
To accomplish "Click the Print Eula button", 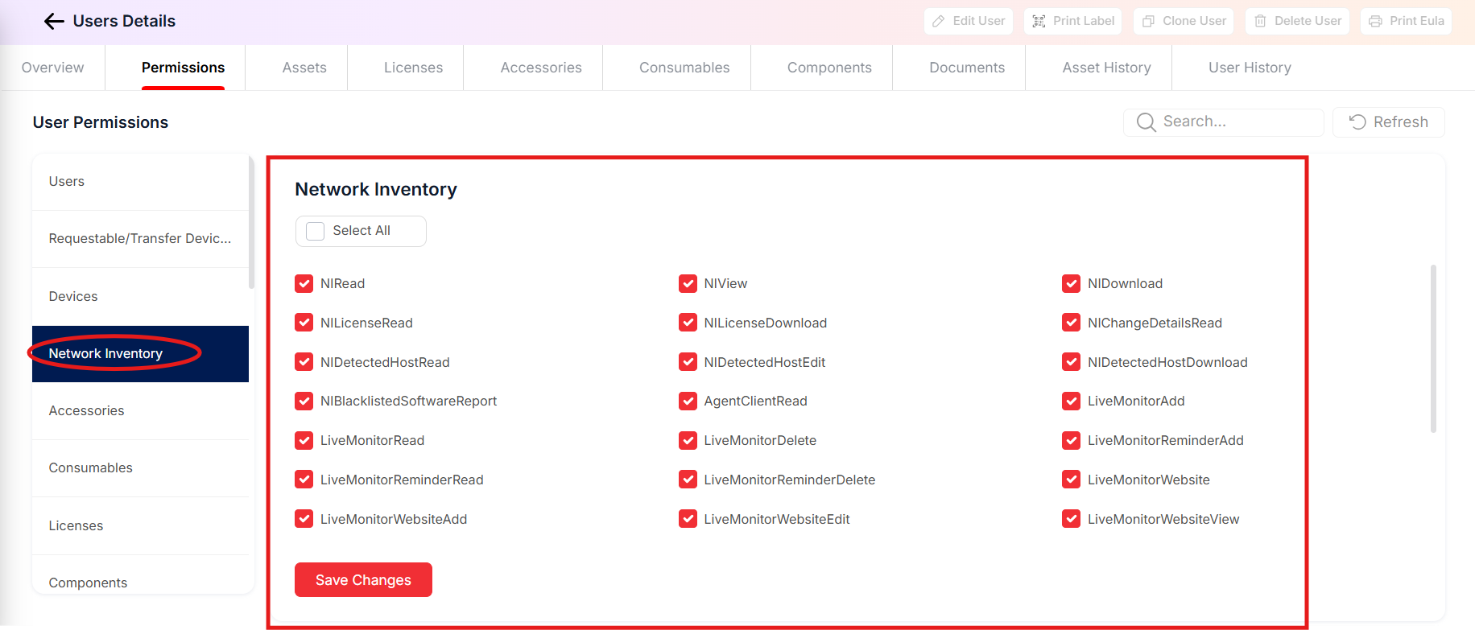I will click(x=1407, y=21).
